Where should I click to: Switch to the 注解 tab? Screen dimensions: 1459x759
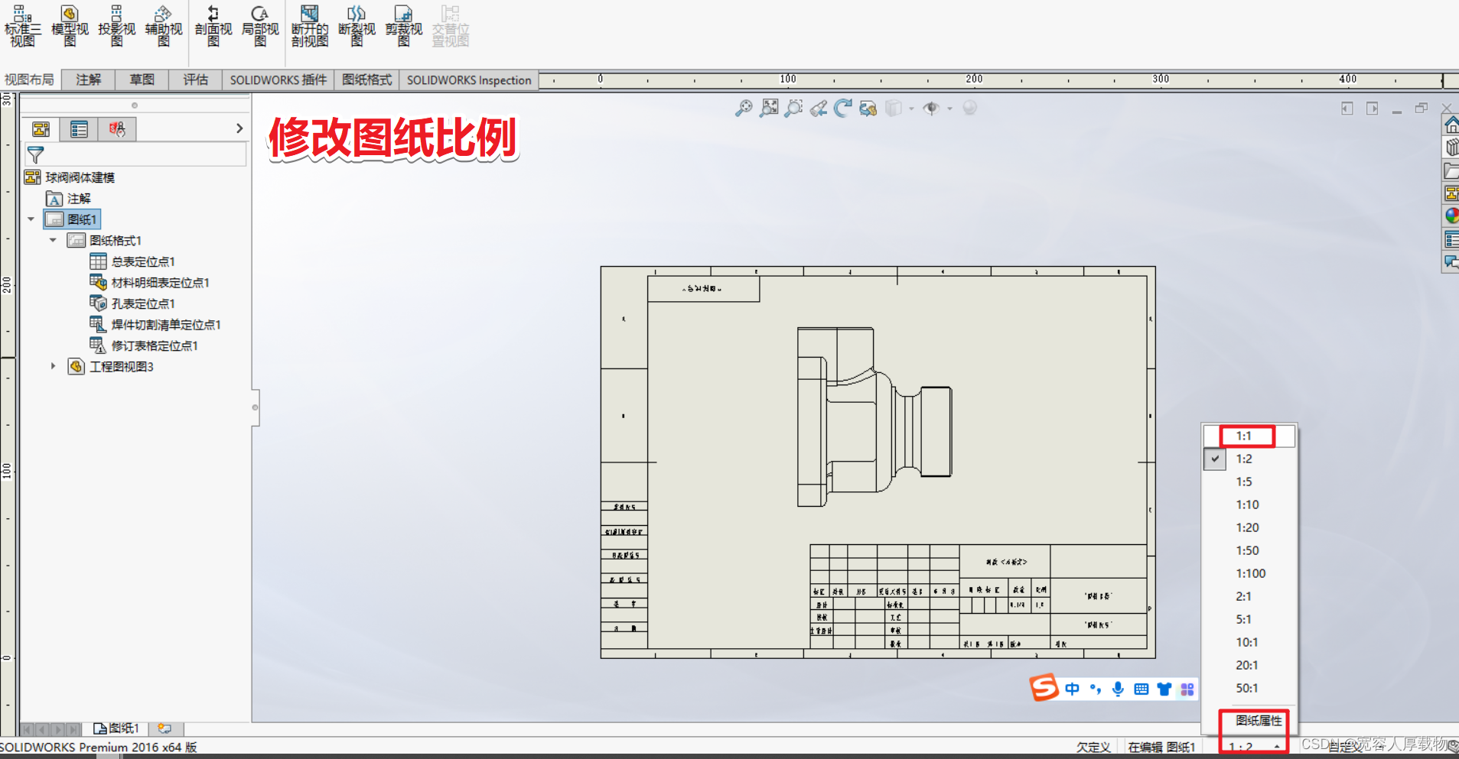pos(88,79)
